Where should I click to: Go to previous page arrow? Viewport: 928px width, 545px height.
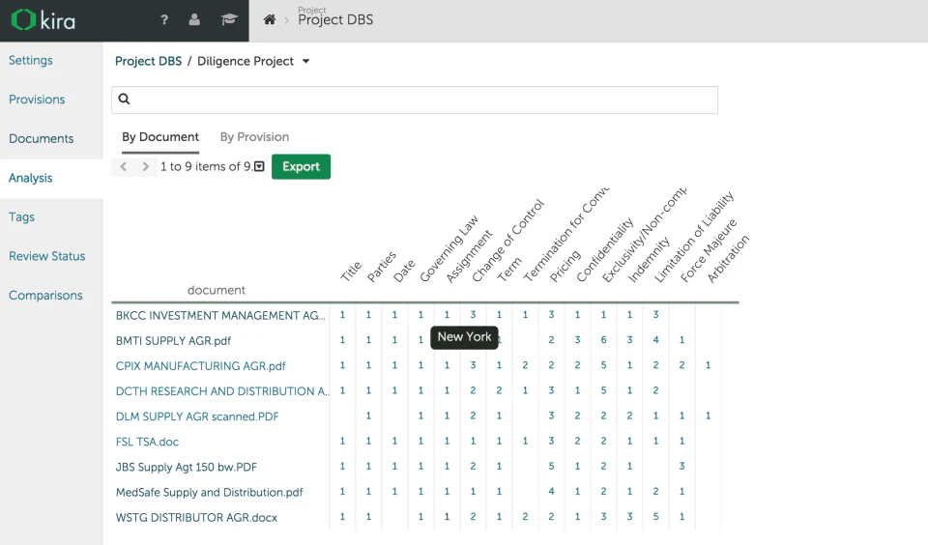tap(124, 167)
